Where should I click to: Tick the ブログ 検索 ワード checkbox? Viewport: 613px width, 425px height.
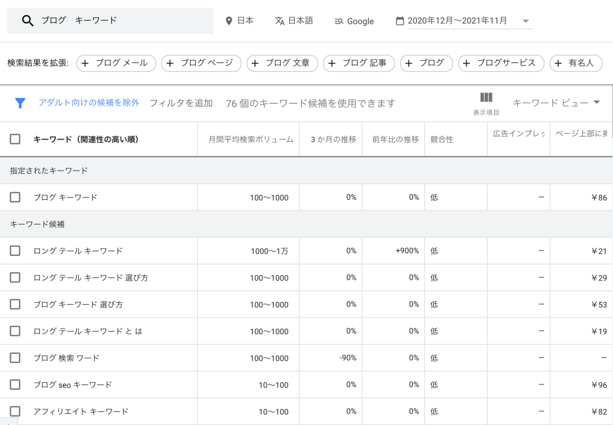point(15,358)
